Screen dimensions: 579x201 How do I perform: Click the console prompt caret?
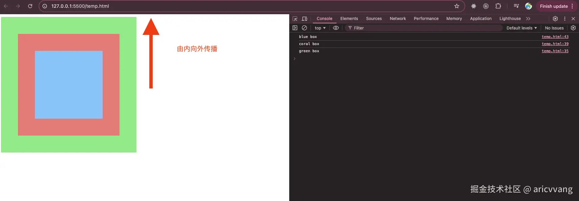pyautogui.click(x=295, y=58)
